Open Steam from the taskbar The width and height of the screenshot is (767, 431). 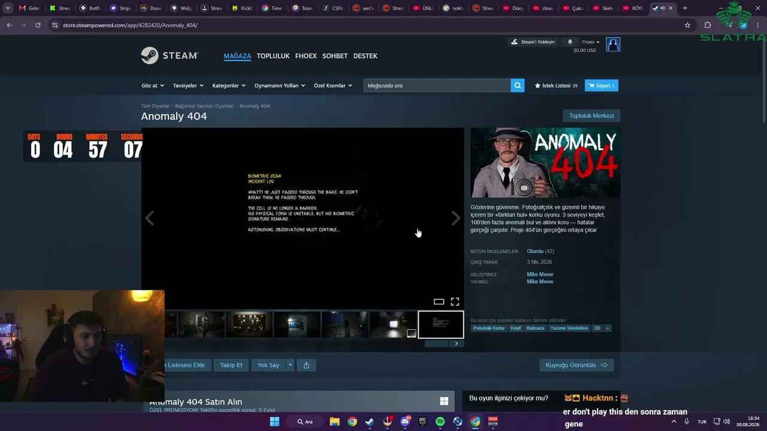(370, 421)
